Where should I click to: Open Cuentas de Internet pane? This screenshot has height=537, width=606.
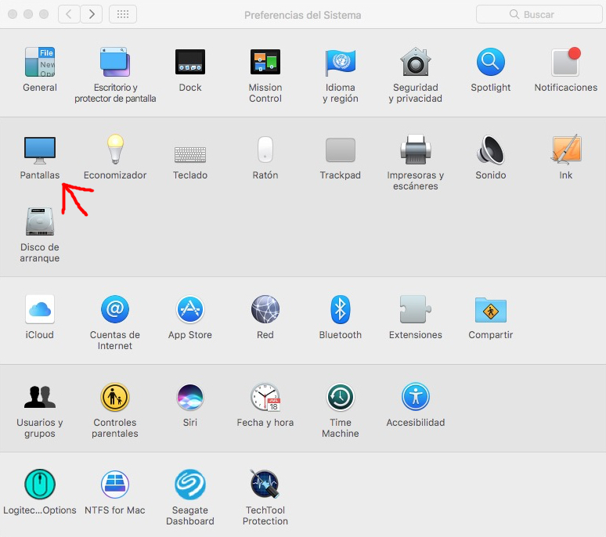tap(115, 309)
